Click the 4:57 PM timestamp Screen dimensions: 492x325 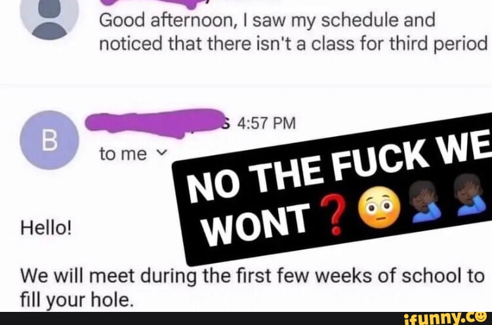coord(266,123)
